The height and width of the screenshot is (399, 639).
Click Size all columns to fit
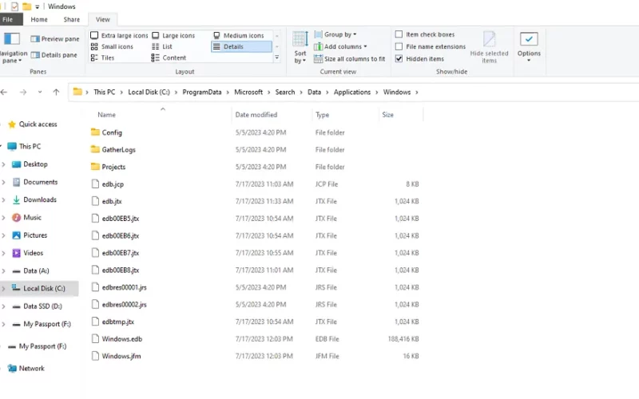(x=350, y=59)
